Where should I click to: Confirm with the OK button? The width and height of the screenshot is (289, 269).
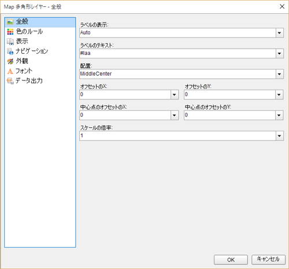(231, 260)
